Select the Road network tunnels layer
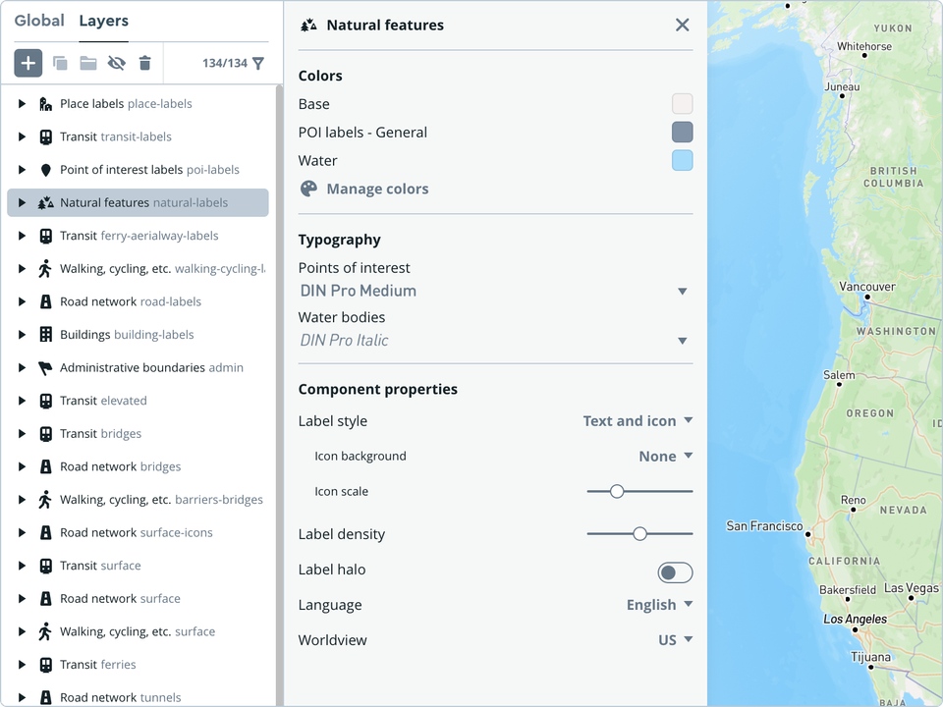Image resolution: width=943 pixels, height=707 pixels. [x=120, y=697]
